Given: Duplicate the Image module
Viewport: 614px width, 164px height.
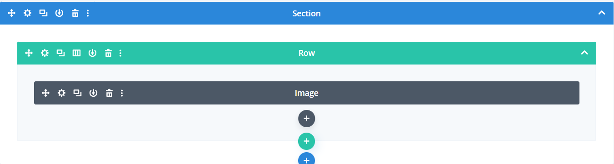Looking at the screenshot, I should click(x=78, y=93).
